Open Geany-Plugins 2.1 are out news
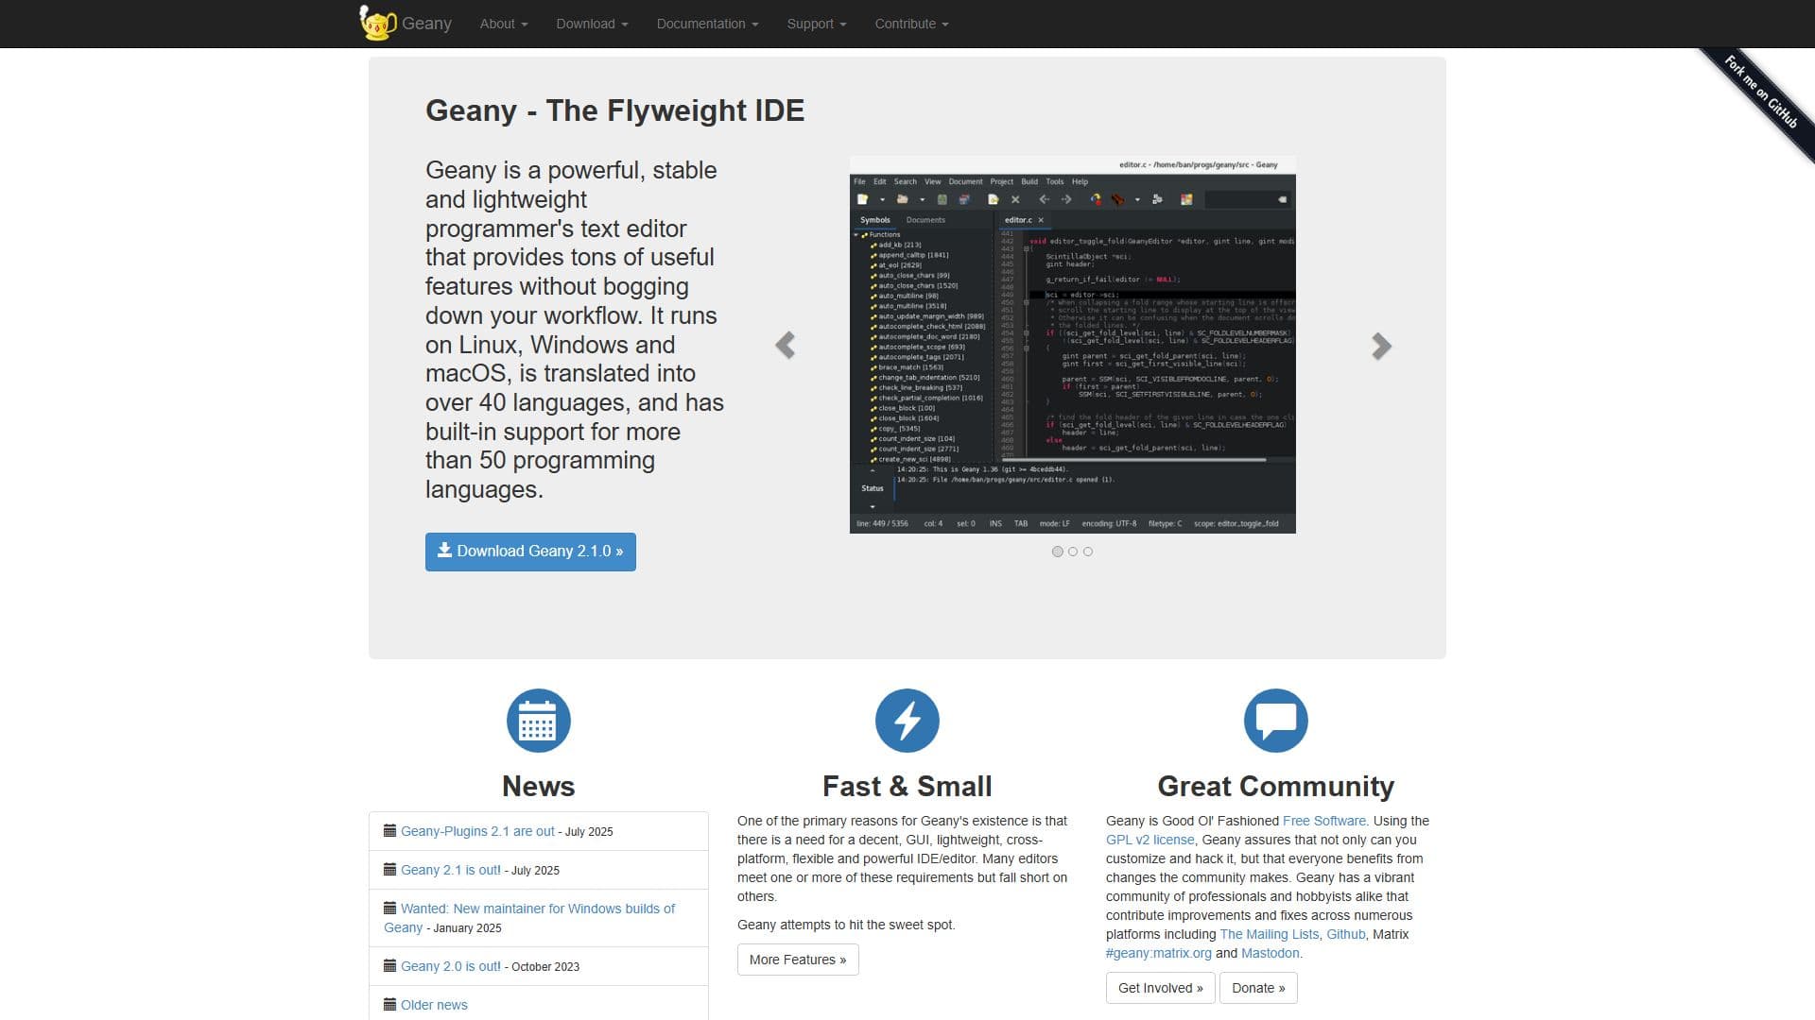The height and width of the screenshot is (1020, 1815). tap(477, 831)
